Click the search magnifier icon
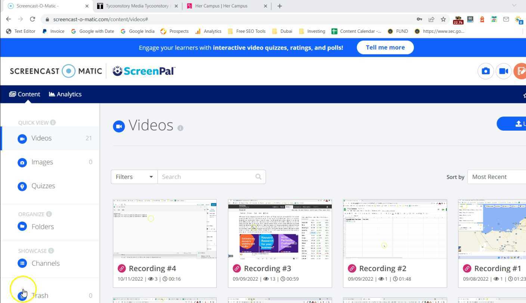Screen dimensions: 526x303 pyautogui.click(x=258, y=177)
